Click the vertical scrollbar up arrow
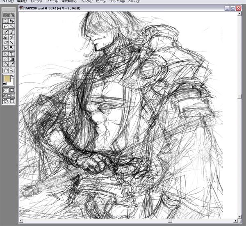Image resolution: width=246 pixels, height=226 pixels. pyautogui.click(x=239, y=14)
